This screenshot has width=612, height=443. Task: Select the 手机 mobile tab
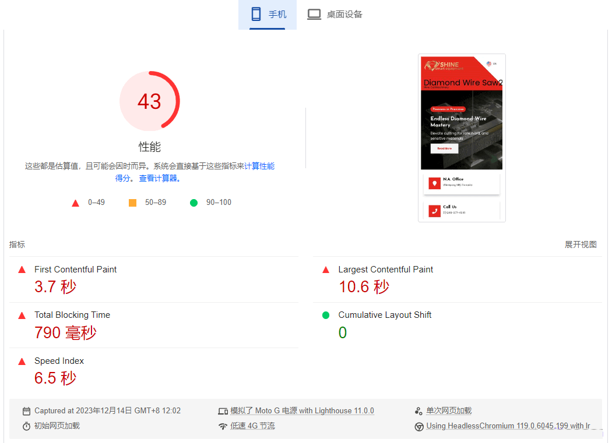point(268,15)
